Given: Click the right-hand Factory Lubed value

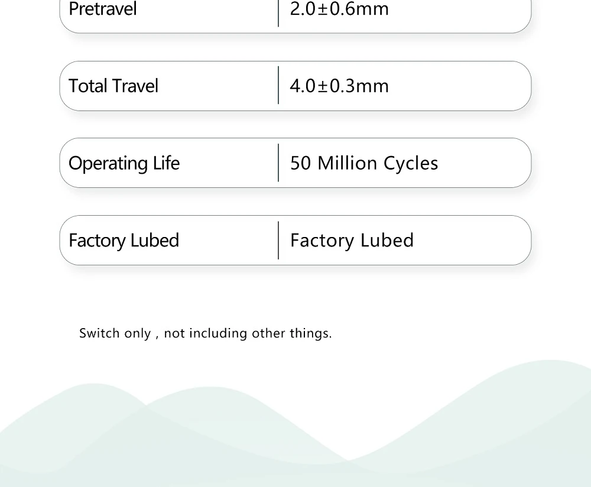Looking at the screenshot, I should (352, 241).
